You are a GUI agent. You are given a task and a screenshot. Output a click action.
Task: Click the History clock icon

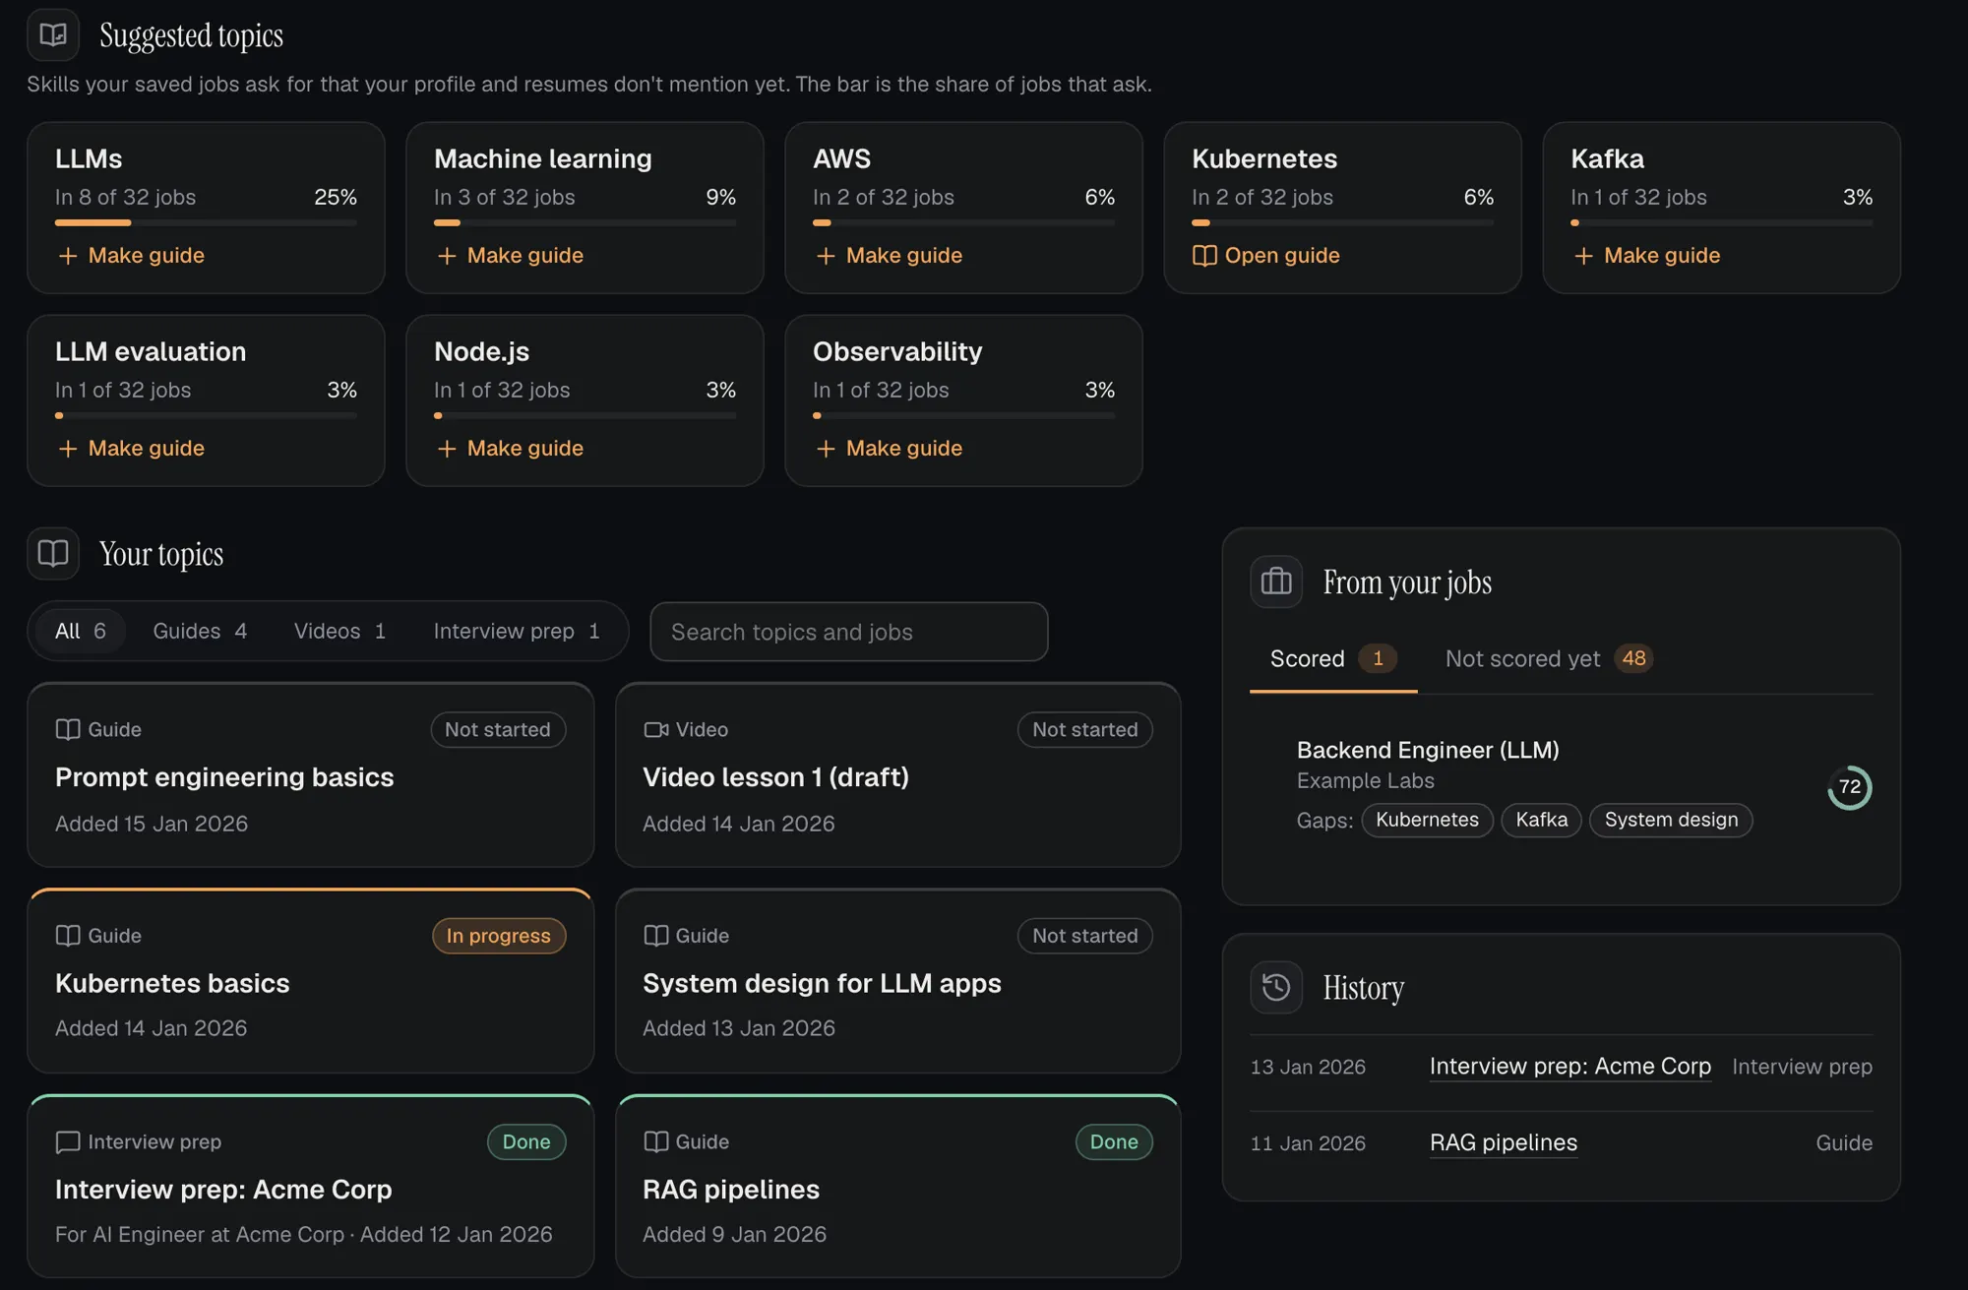pyautogui.click(x=1276, y=987)
